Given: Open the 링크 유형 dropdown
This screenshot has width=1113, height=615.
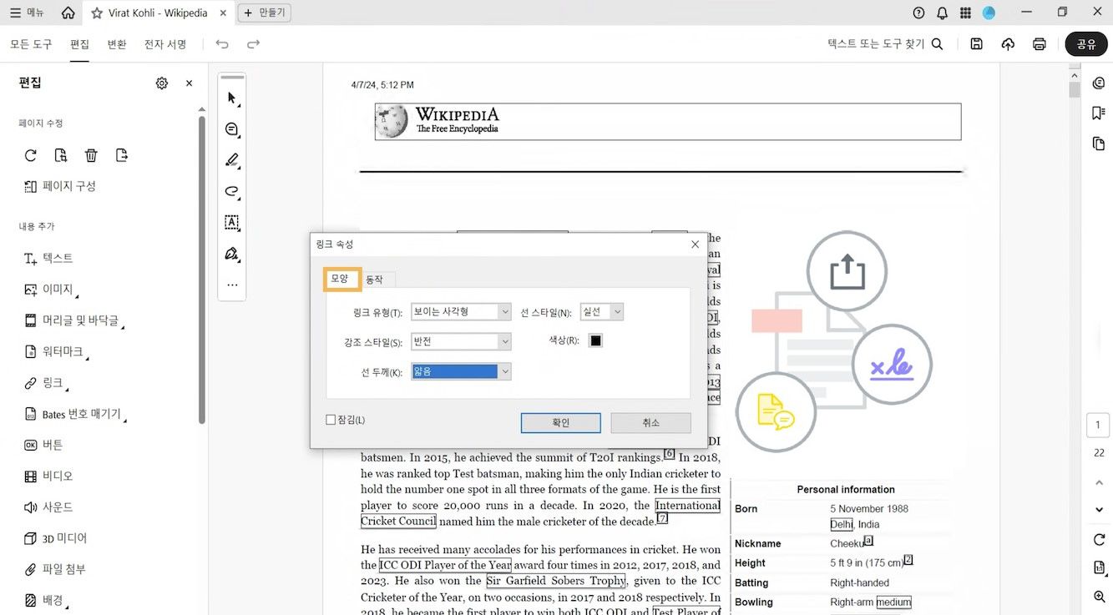Looking at the screenshot, I should tap(461, 312).
